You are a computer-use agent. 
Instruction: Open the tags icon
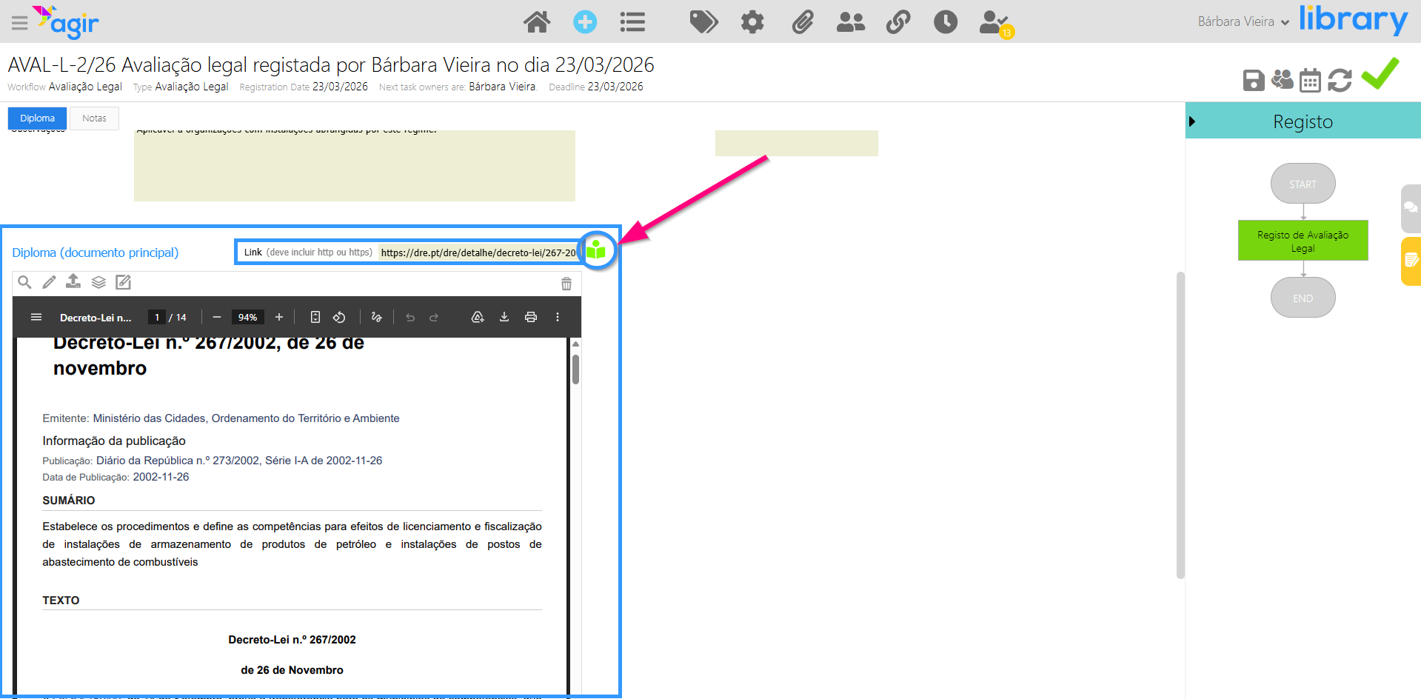point(703,22)
